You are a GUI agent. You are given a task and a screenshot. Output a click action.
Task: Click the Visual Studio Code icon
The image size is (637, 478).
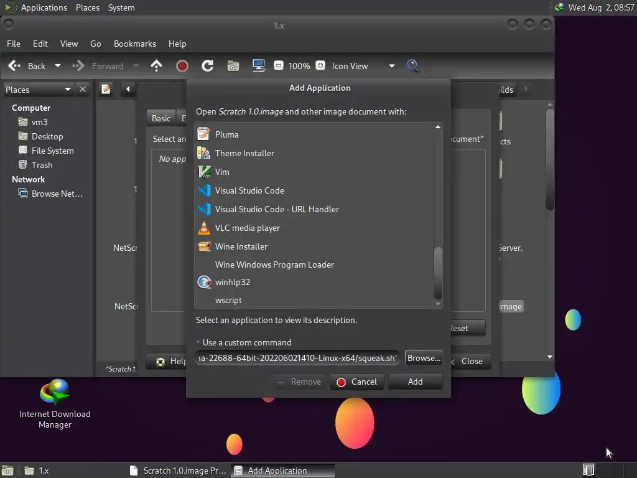click(203, 190)
